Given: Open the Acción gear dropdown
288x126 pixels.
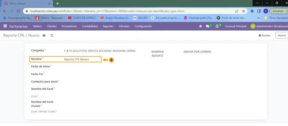Looking at the screenshot, I should coord(264,35).
